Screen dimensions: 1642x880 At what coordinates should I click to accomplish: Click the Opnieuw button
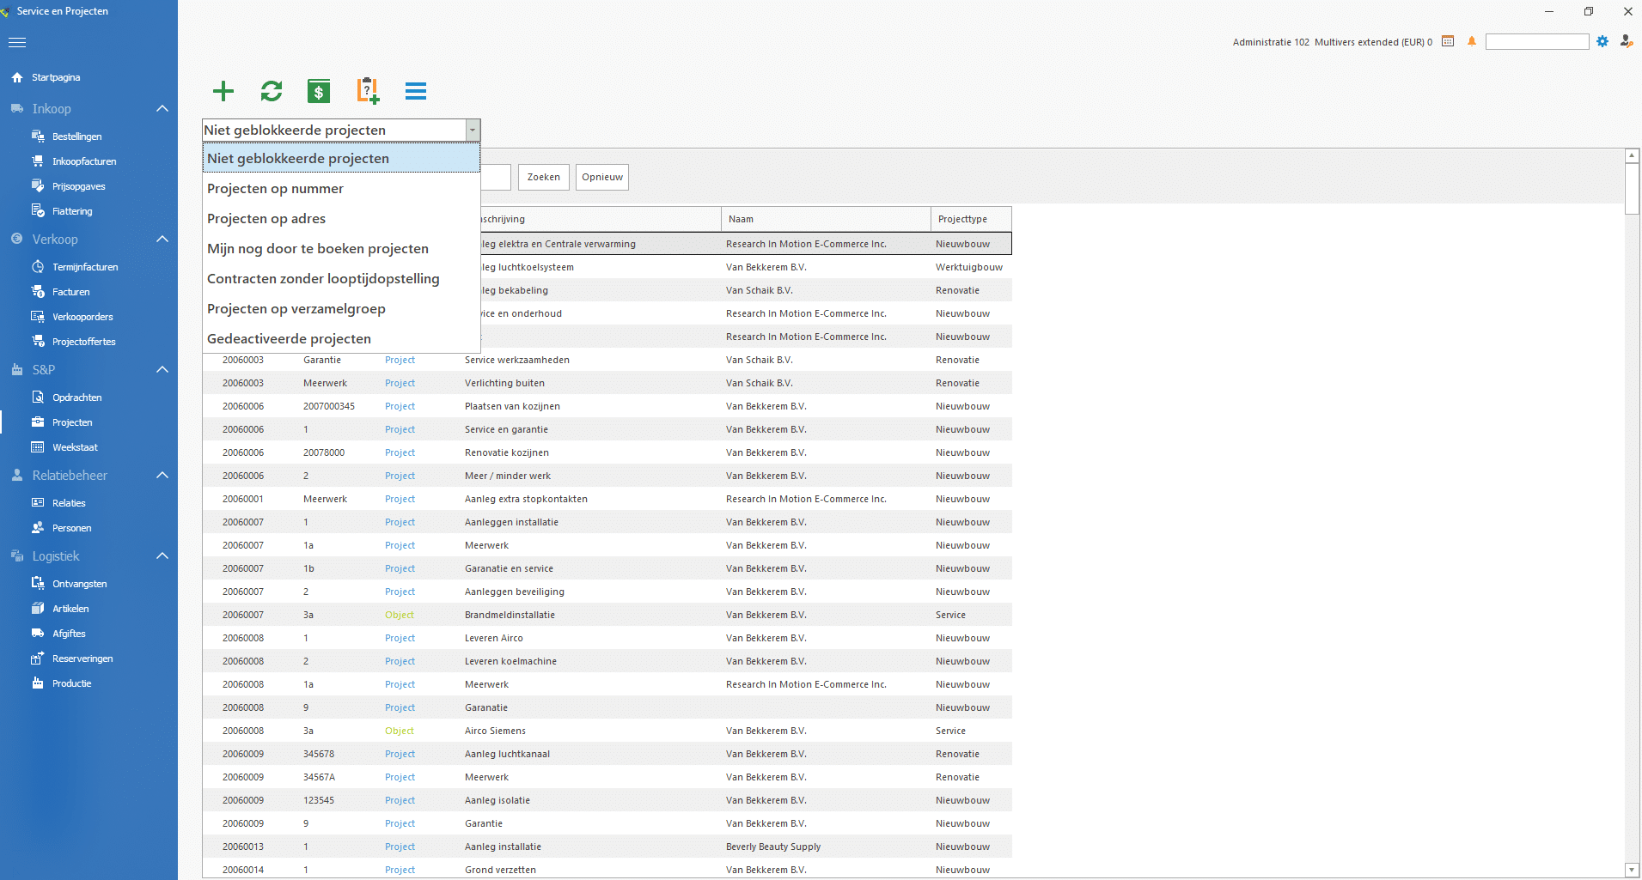[601, 178]
